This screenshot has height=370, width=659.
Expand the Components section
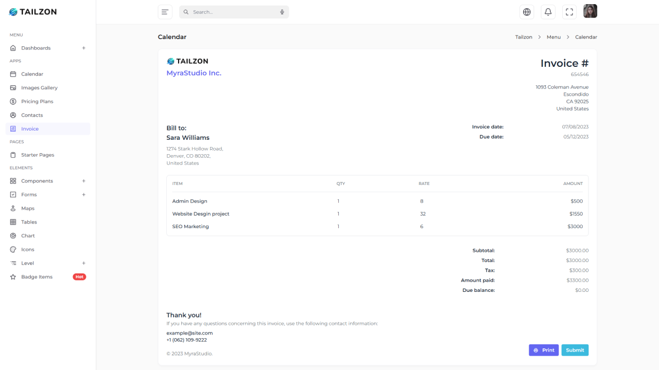(83, 180)
